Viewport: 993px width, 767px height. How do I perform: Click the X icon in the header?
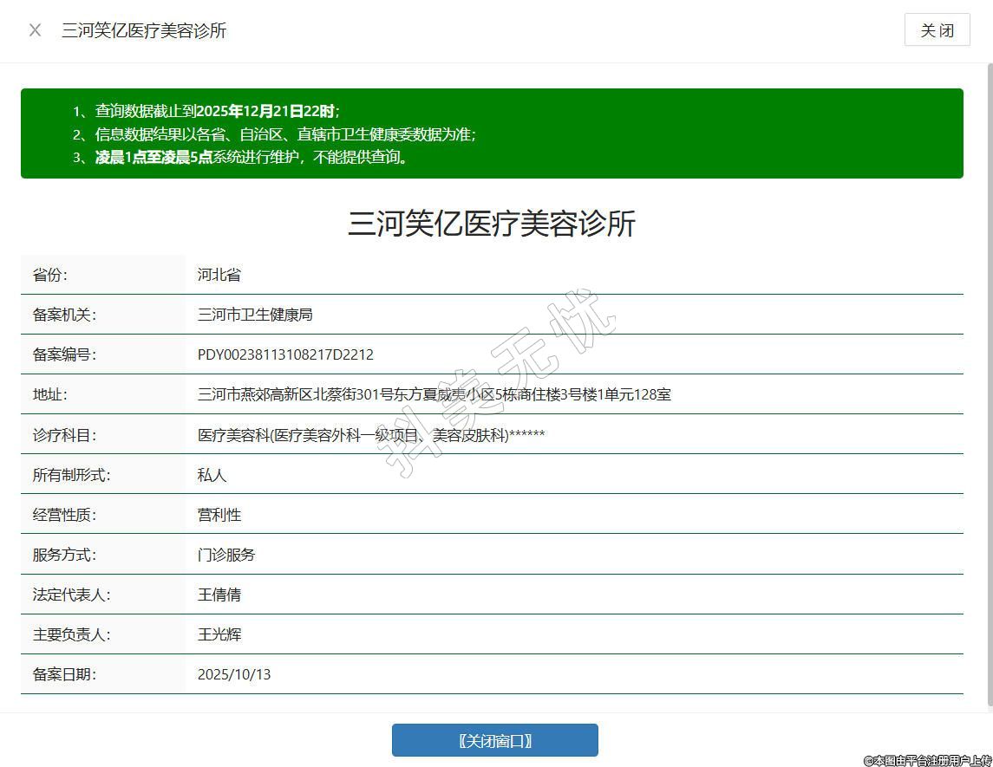35,30
